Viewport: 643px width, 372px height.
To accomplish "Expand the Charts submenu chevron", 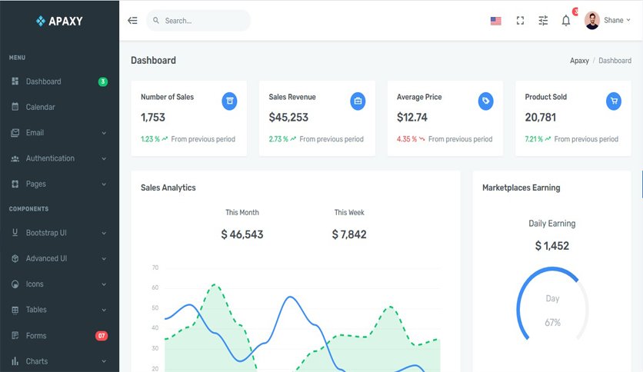I will click(104, 361).
